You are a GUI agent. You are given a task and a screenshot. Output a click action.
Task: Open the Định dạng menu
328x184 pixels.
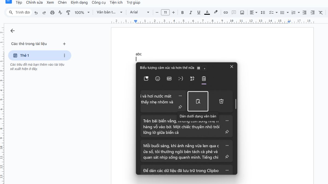point(79,2)
